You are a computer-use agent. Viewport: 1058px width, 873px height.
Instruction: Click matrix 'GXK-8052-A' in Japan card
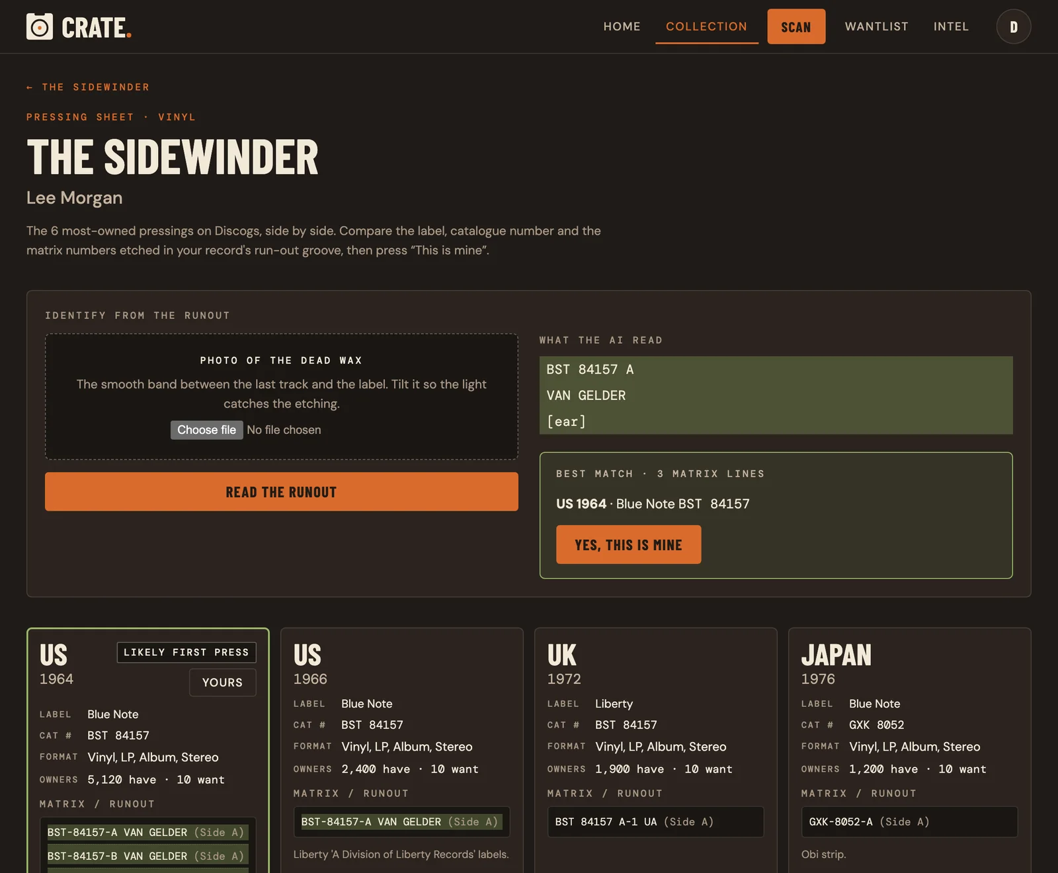(x=869, y=821)
